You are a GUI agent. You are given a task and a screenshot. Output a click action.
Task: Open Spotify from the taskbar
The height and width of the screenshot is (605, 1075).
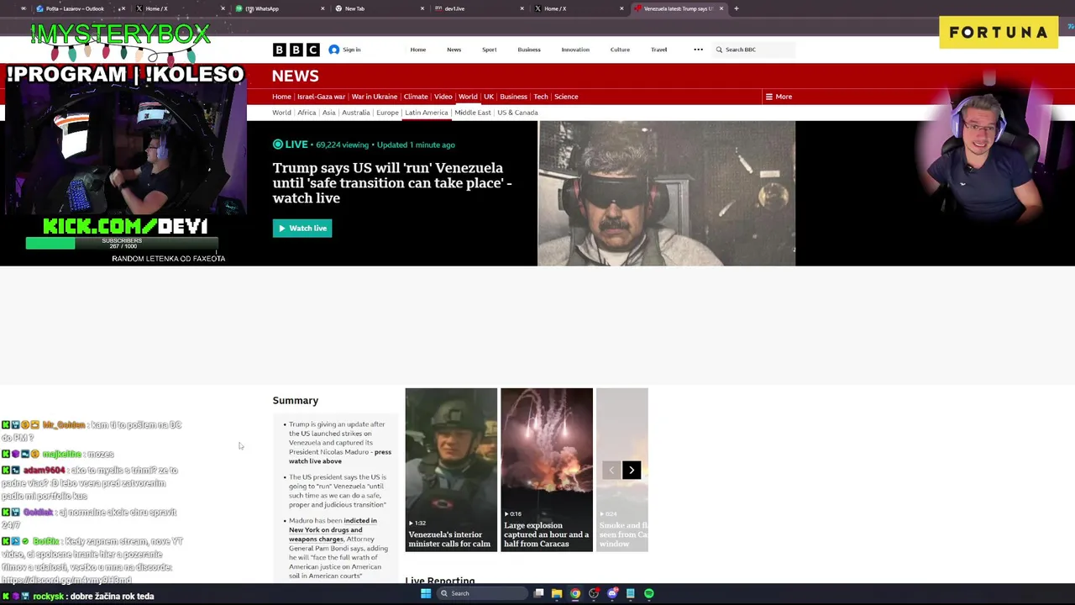(648, 593)
